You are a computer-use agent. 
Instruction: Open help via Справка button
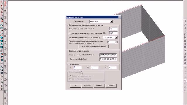[x=111, y=86]
